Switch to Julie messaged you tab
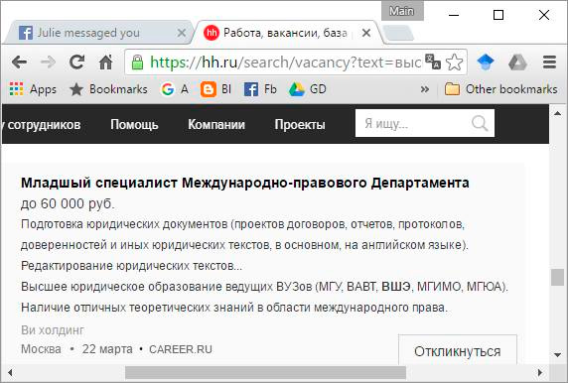Image resolution: width=568 pixels, height=383 pixels. (97, 33)
